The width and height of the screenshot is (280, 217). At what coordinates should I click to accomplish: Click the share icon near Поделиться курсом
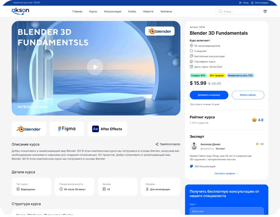click(157, 144)
